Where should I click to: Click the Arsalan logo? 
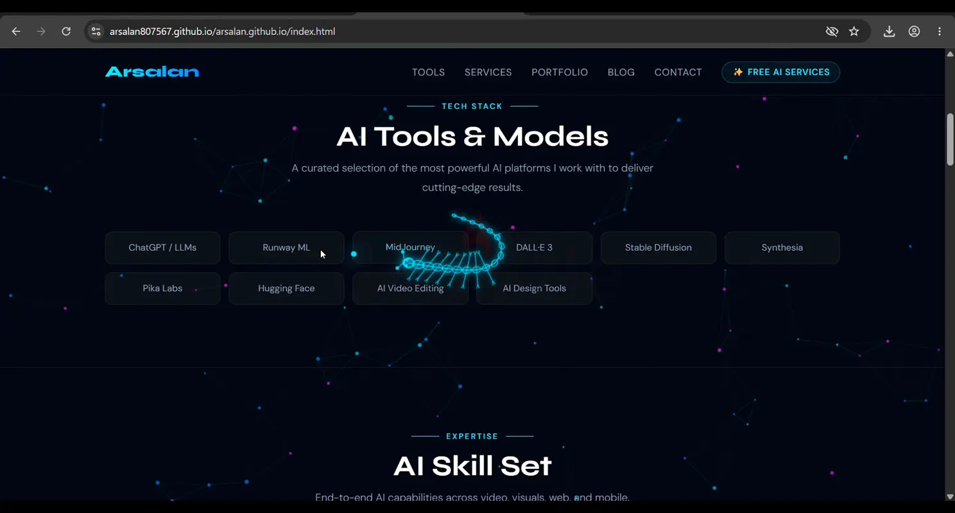point(152,72)
